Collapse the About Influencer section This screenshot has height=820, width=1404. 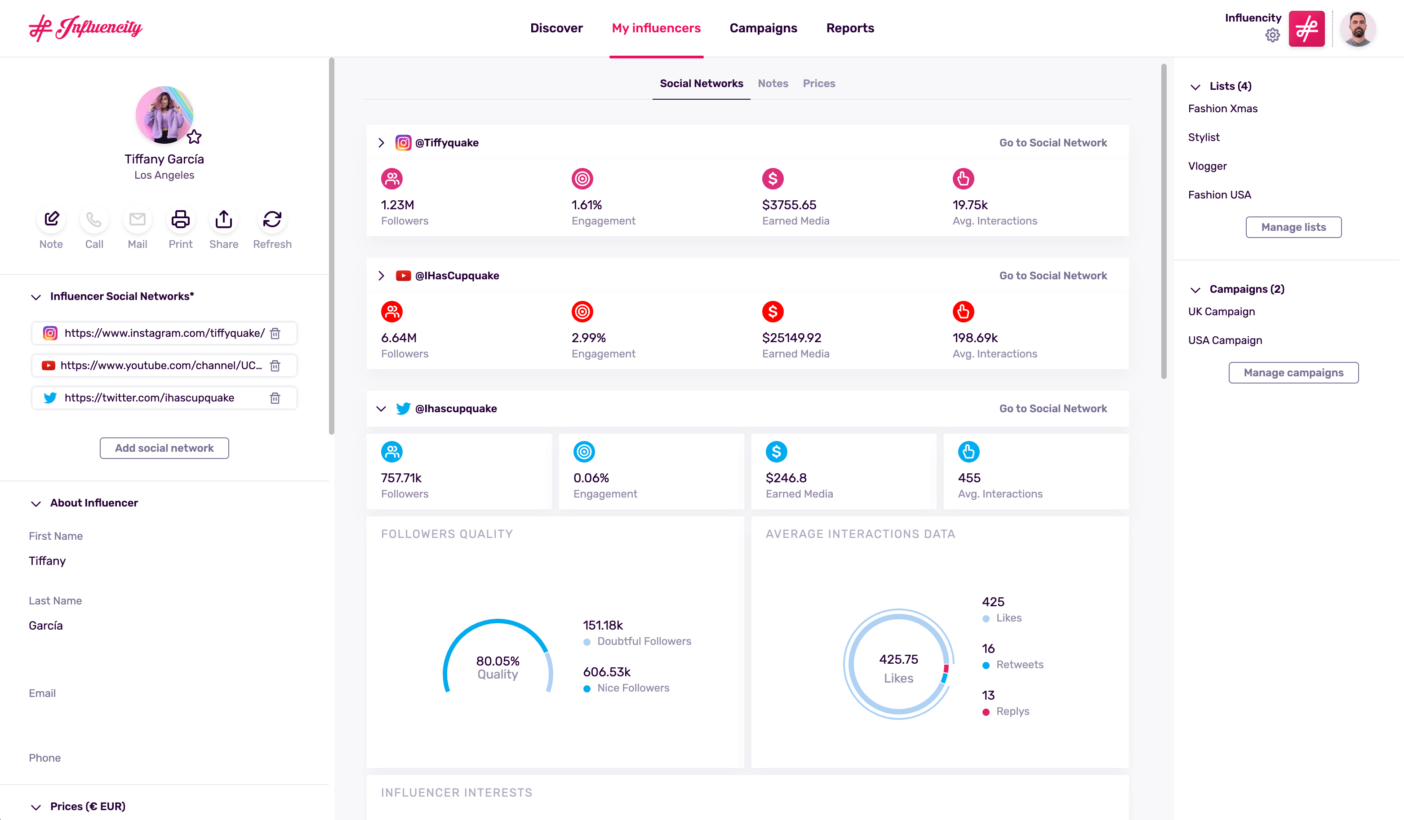click(x=36, y=504)
